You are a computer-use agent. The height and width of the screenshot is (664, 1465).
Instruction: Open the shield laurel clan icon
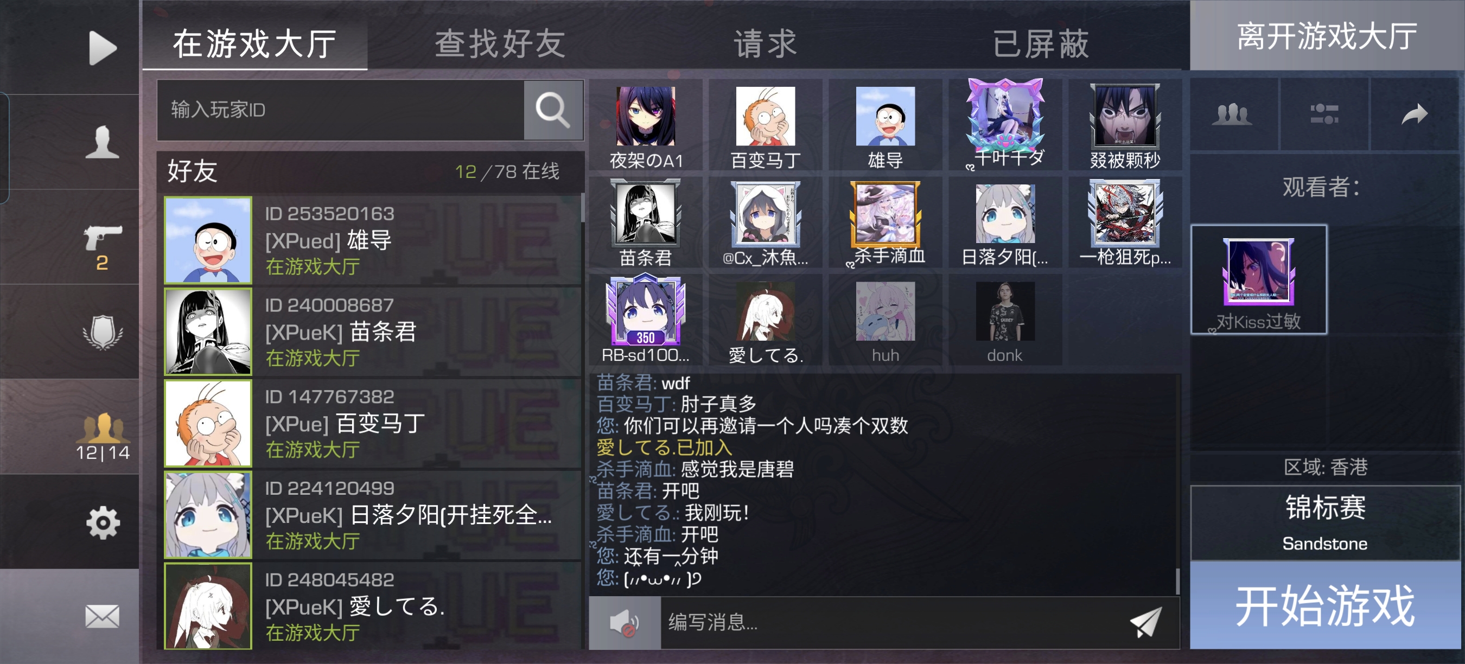click(x=103, y=332)
